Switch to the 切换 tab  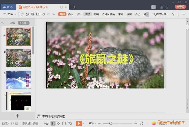[88, 14]
